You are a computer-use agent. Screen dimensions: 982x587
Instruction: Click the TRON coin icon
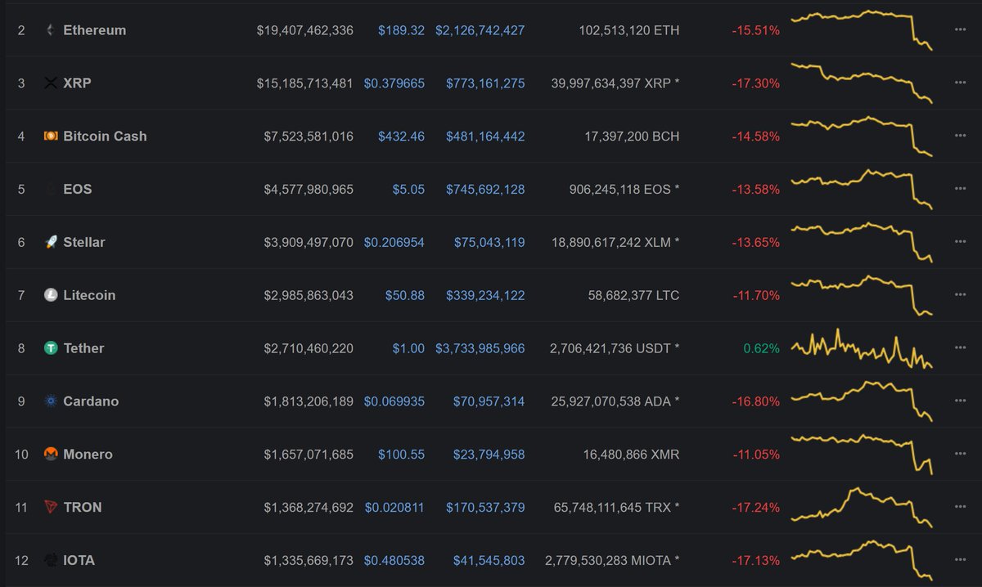point(51,507)
